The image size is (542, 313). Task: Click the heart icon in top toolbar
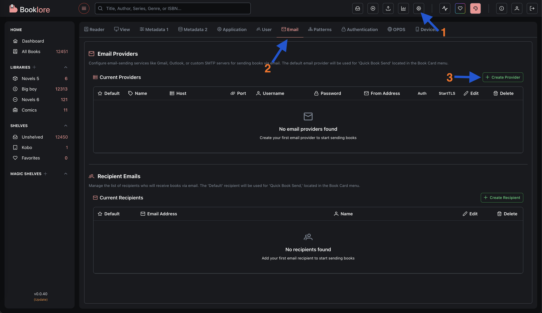[x=460, y=8]
